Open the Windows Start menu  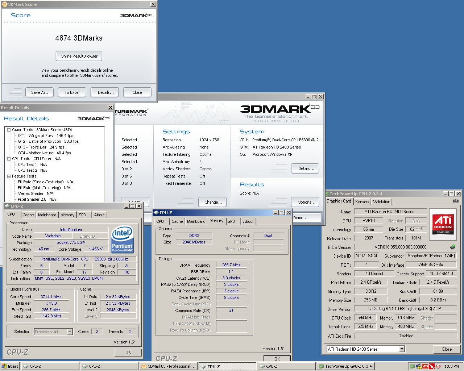pyautogui.click(x=10, y=366)
